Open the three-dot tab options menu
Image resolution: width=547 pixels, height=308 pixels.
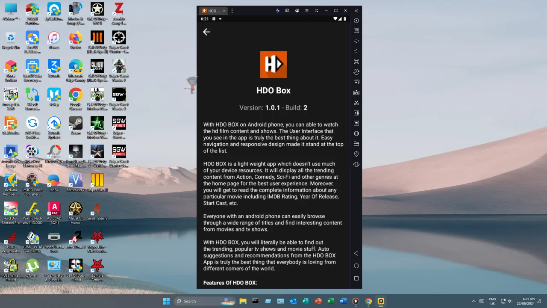tap(232, 11)
